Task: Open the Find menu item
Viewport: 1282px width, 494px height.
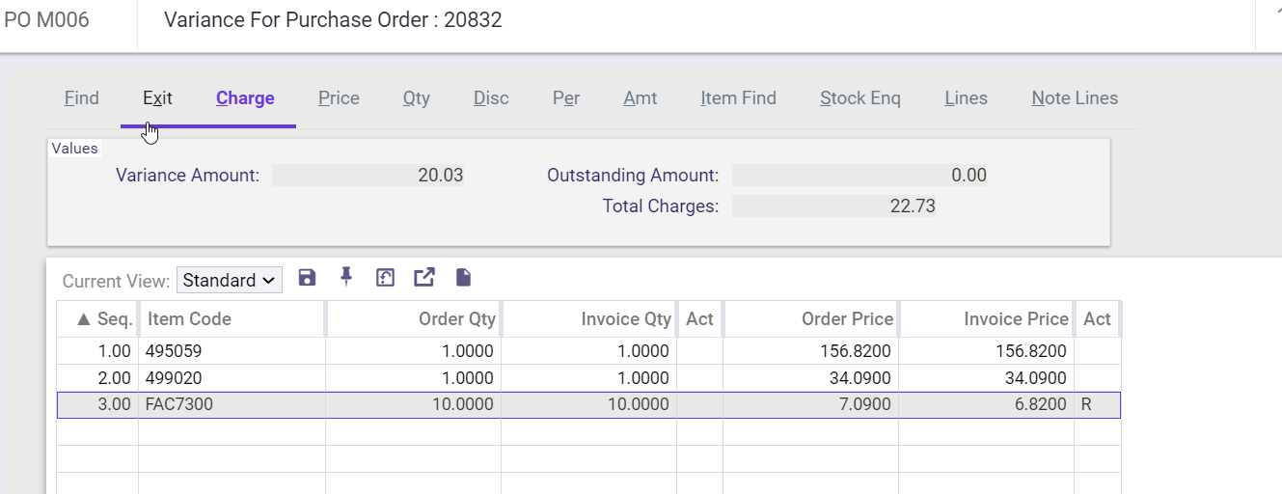Action: 82,98
